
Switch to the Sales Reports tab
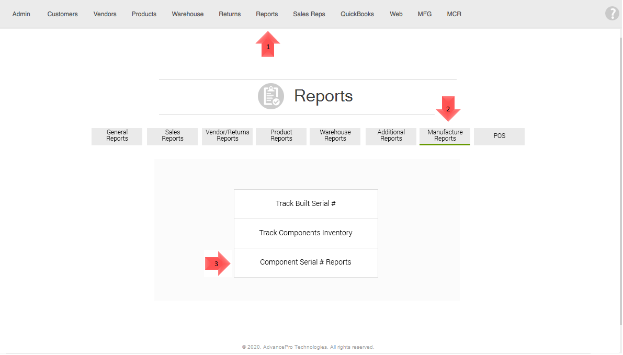click(173, 136)
